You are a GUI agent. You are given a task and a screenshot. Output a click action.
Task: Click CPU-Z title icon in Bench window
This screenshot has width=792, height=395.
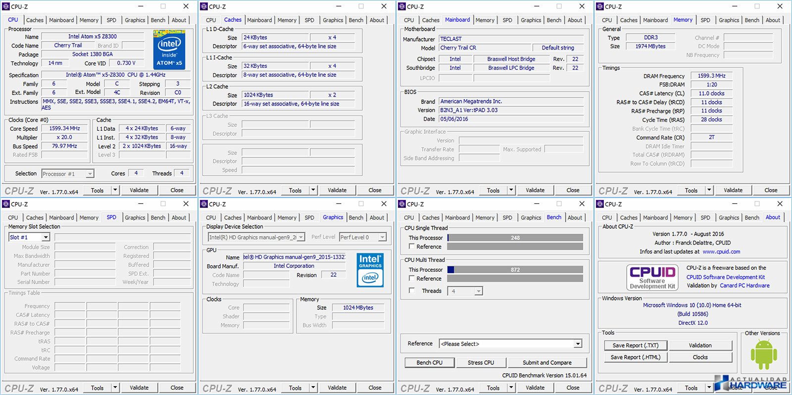click(x=402, y=204)
